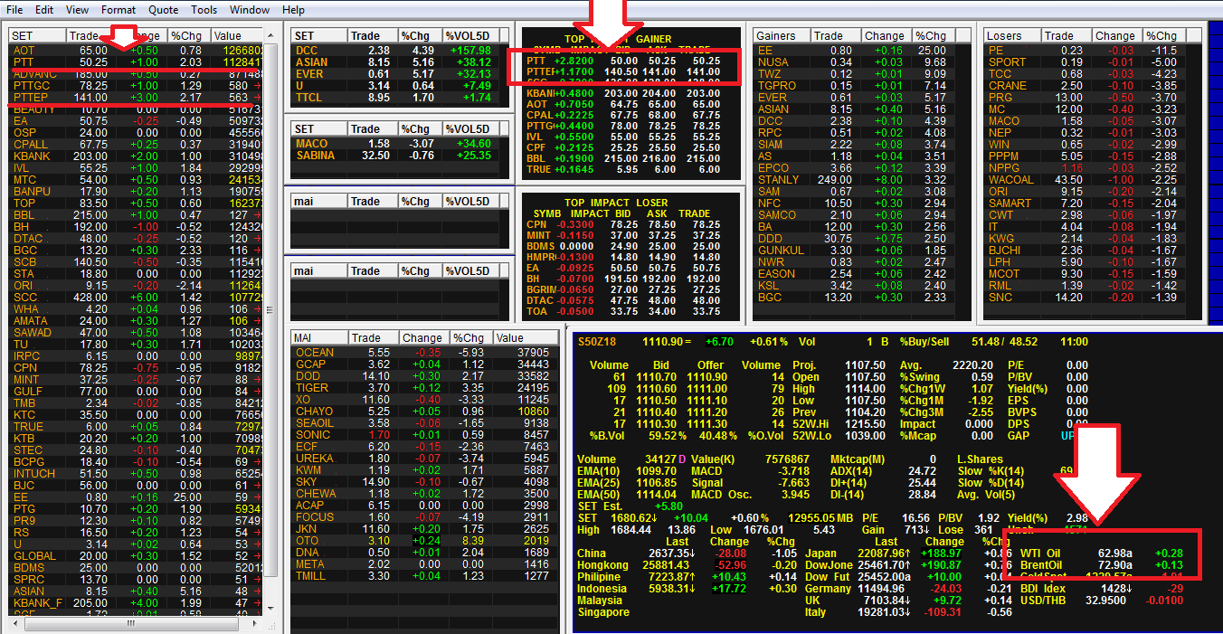Click the EMA(10) indicator label

(x=598, y=471)
